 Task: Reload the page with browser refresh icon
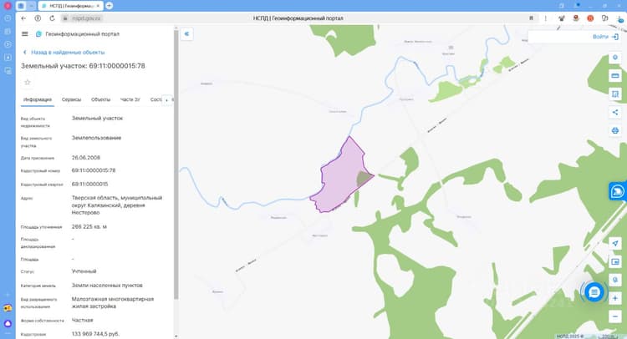[52, 18]
